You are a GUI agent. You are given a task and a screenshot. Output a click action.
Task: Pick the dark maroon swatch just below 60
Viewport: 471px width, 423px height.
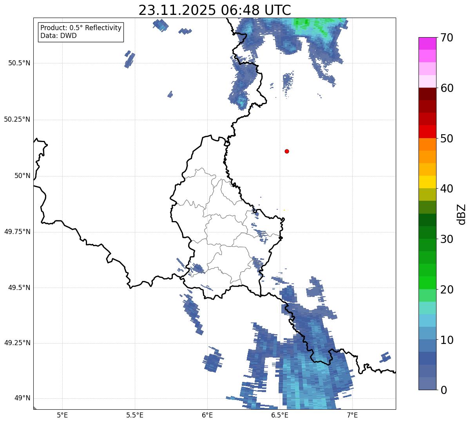pos(427,94)
